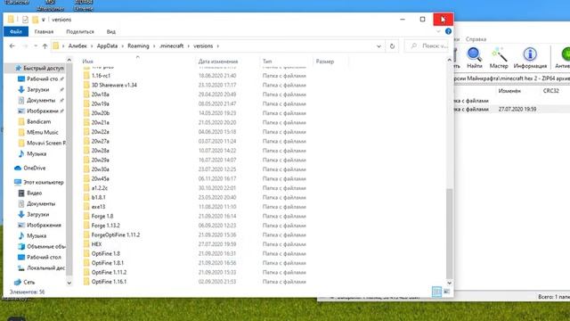This screenshot has height=321, width=570.
Task: Select the 20w30a folder
Action: (100, 169)
